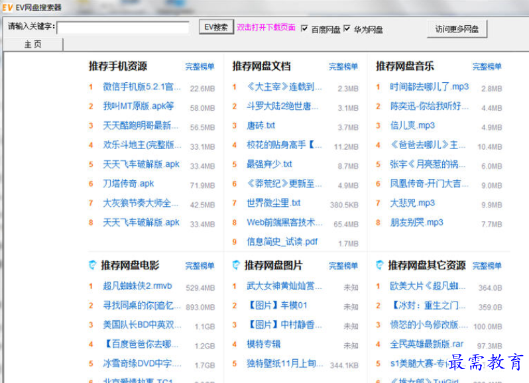Open 完整榜单 for 推荐网盘图片
Image resolution: width=529 pixels, height=383 pixels.
tap(343, 266)
